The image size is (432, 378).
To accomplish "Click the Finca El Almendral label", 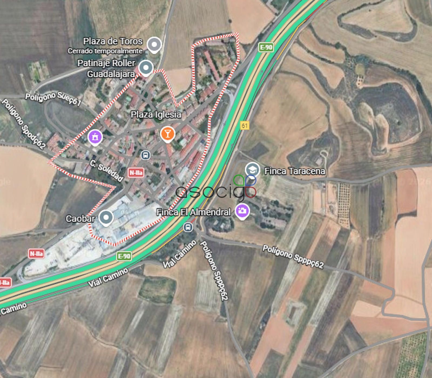I will click(x=194, y=212).
